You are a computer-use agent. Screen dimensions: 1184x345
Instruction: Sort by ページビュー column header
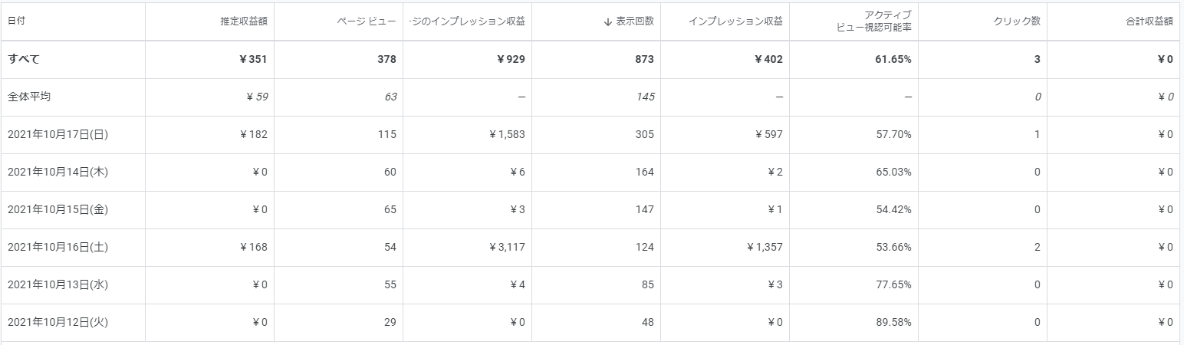tap(367, 21)
